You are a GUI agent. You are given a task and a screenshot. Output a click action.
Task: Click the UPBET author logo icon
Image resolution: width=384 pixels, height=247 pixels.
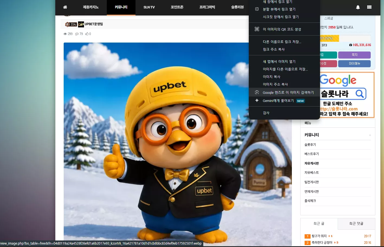[81, 24]
